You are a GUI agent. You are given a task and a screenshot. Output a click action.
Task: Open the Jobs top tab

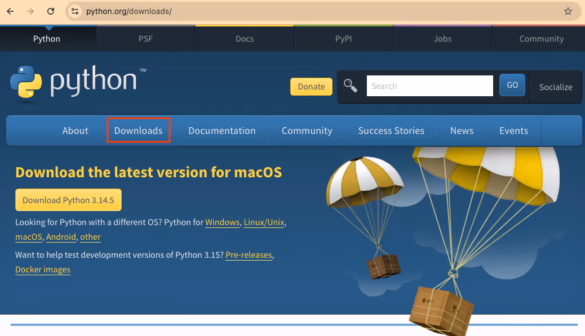[442, 39]
